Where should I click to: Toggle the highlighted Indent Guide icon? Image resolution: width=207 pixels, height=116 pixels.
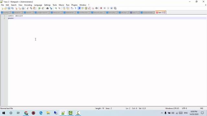[x=79, y=8]
